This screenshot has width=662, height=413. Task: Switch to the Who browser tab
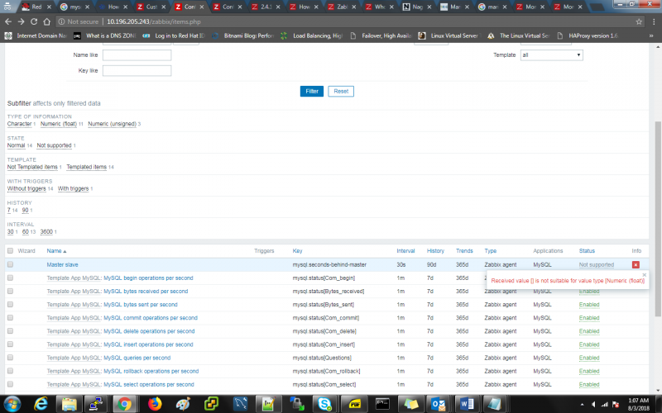pos(380,7)
